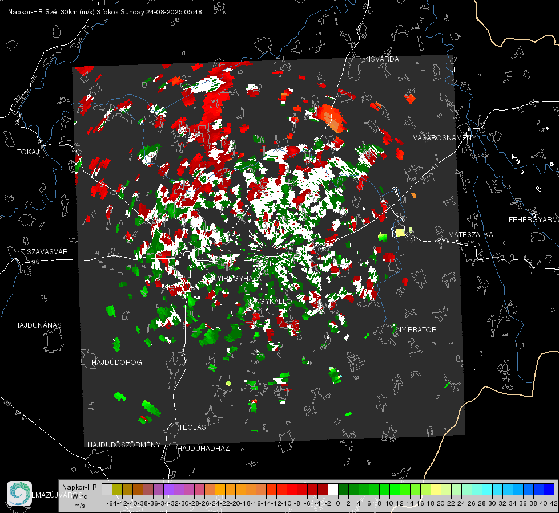This screenshot has height=513, width=559.
Task: Click the road number 41 label
Action: [434, 167]
